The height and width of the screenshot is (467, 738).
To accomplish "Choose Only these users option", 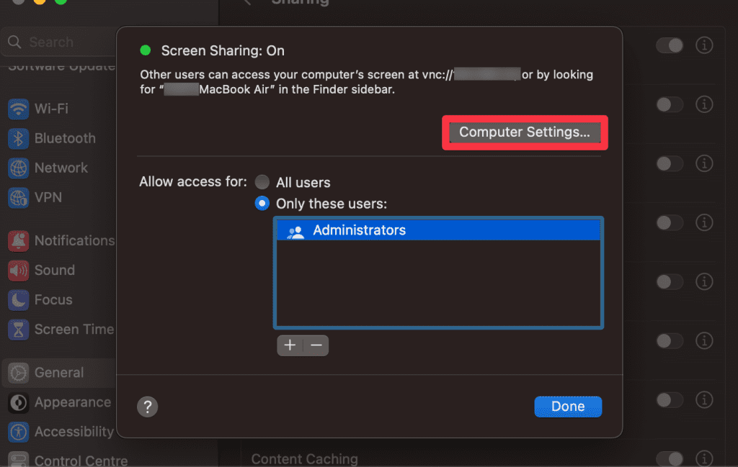I will (x=263, y=204).
